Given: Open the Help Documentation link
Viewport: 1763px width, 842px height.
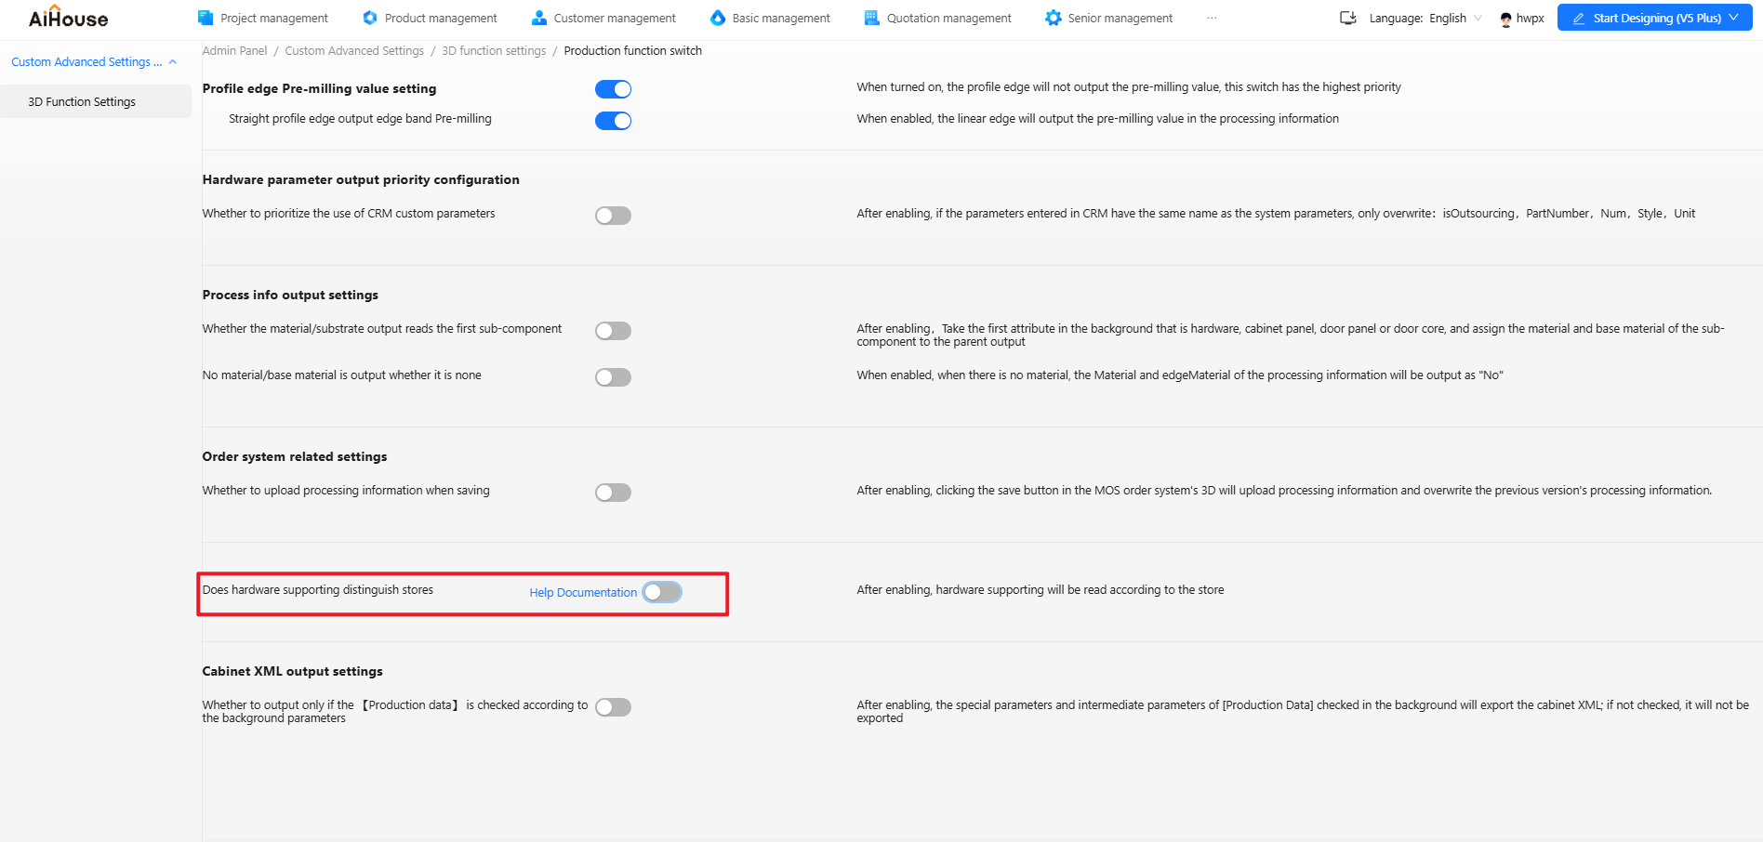Looking at the screenshot, I should pos(583,593).
